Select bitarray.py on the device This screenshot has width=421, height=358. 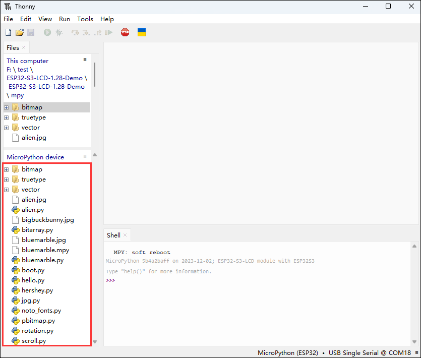tap(37, 230)
